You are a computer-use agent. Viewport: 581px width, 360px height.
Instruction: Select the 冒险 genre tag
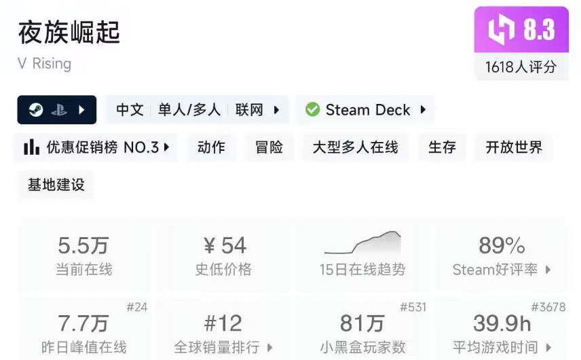269,147
